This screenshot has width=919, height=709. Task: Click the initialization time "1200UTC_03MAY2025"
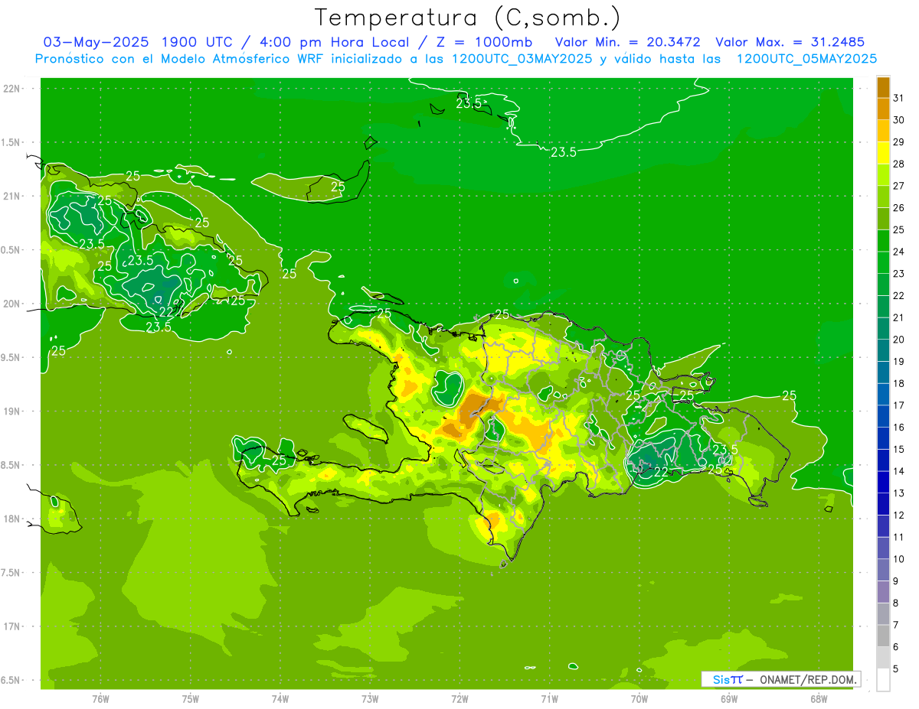click(x=522, y=58)
